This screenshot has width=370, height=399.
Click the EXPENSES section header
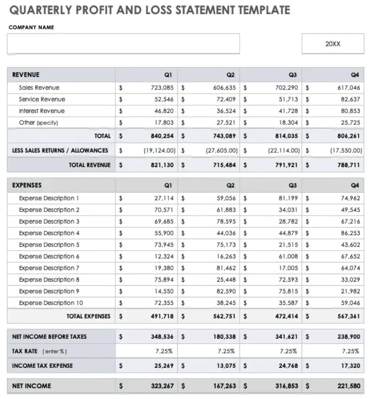27,185
